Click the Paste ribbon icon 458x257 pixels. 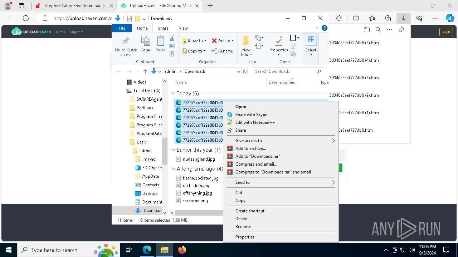(x=160, y=44)
